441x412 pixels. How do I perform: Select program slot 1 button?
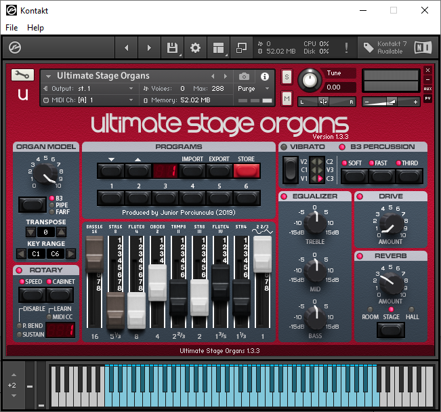[111, 198]
